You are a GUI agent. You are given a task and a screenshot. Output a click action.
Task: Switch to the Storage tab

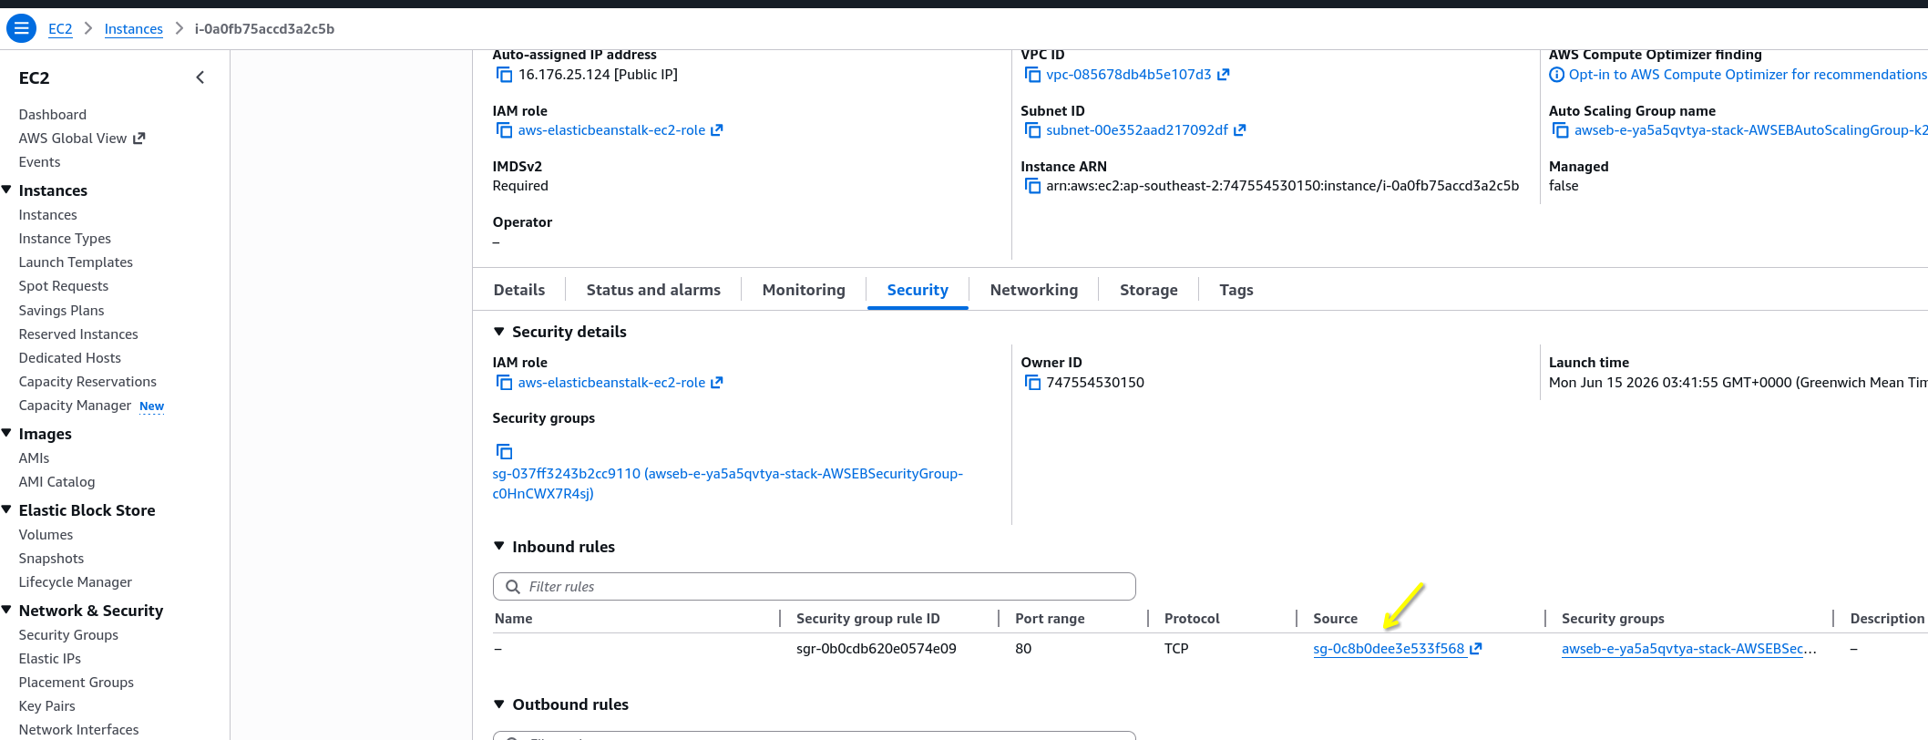(x=1149, y=290)
